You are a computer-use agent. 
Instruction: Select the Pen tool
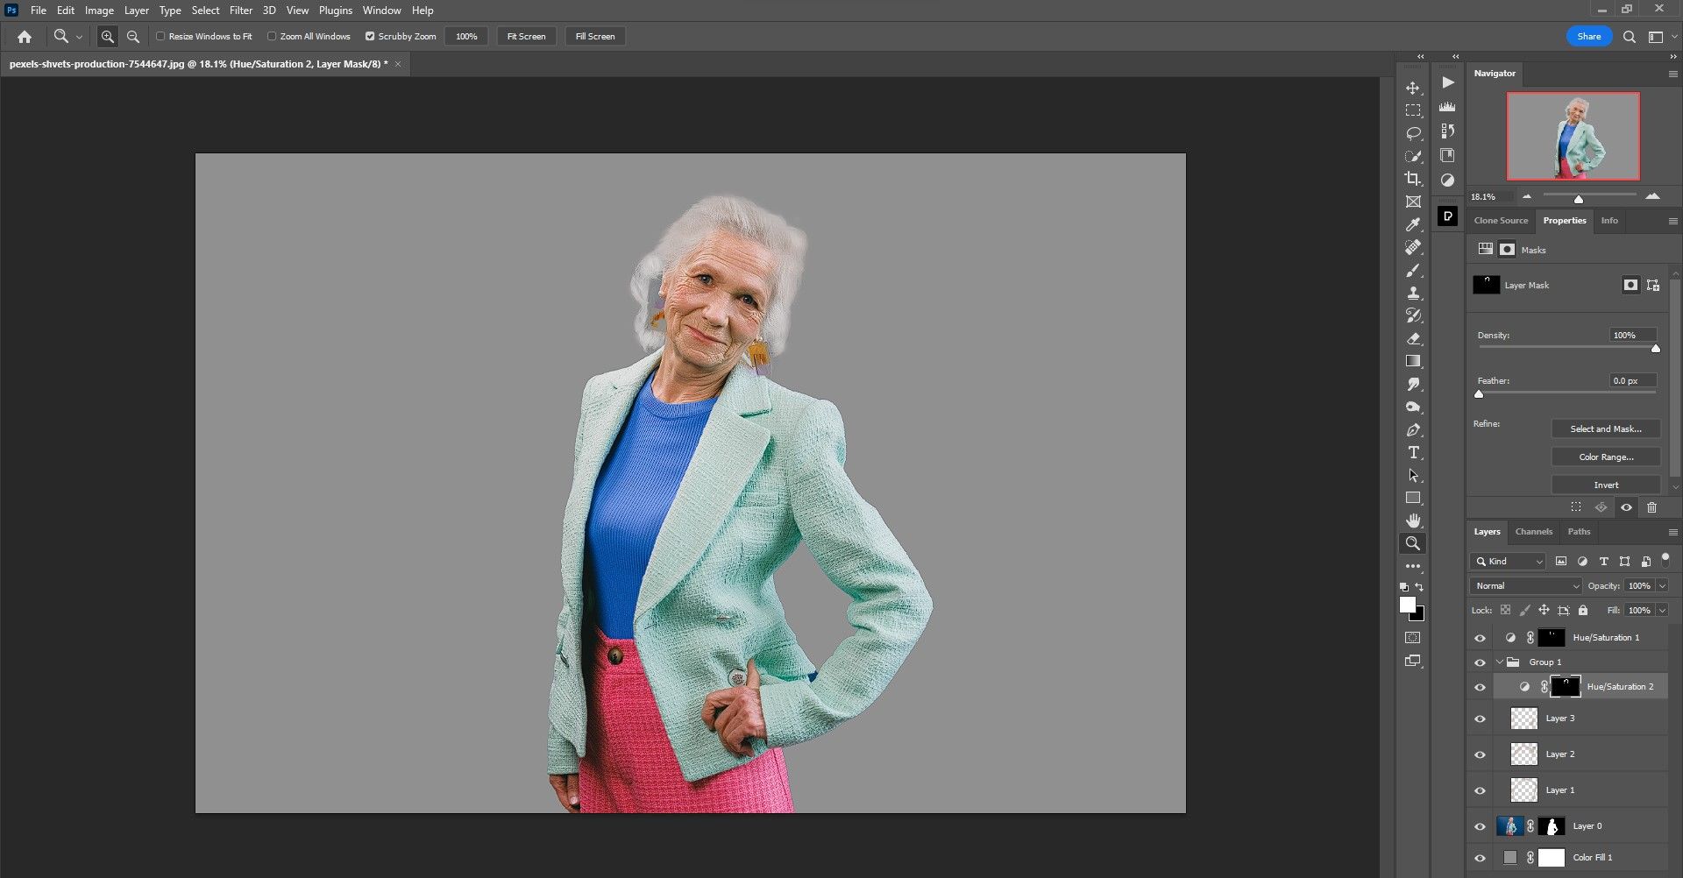coord(1413,430)
